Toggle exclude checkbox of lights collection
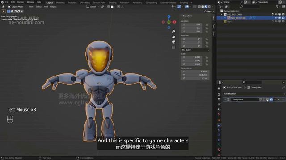 coord(273,21)
